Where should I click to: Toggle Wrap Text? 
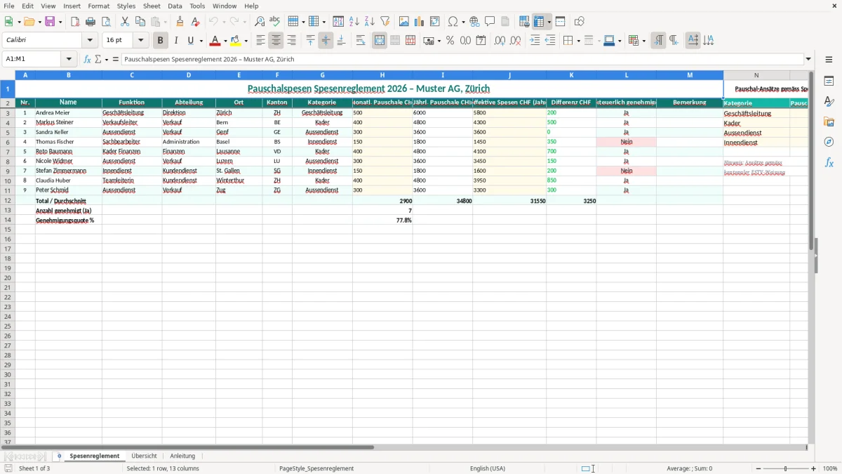coord(361,41)
